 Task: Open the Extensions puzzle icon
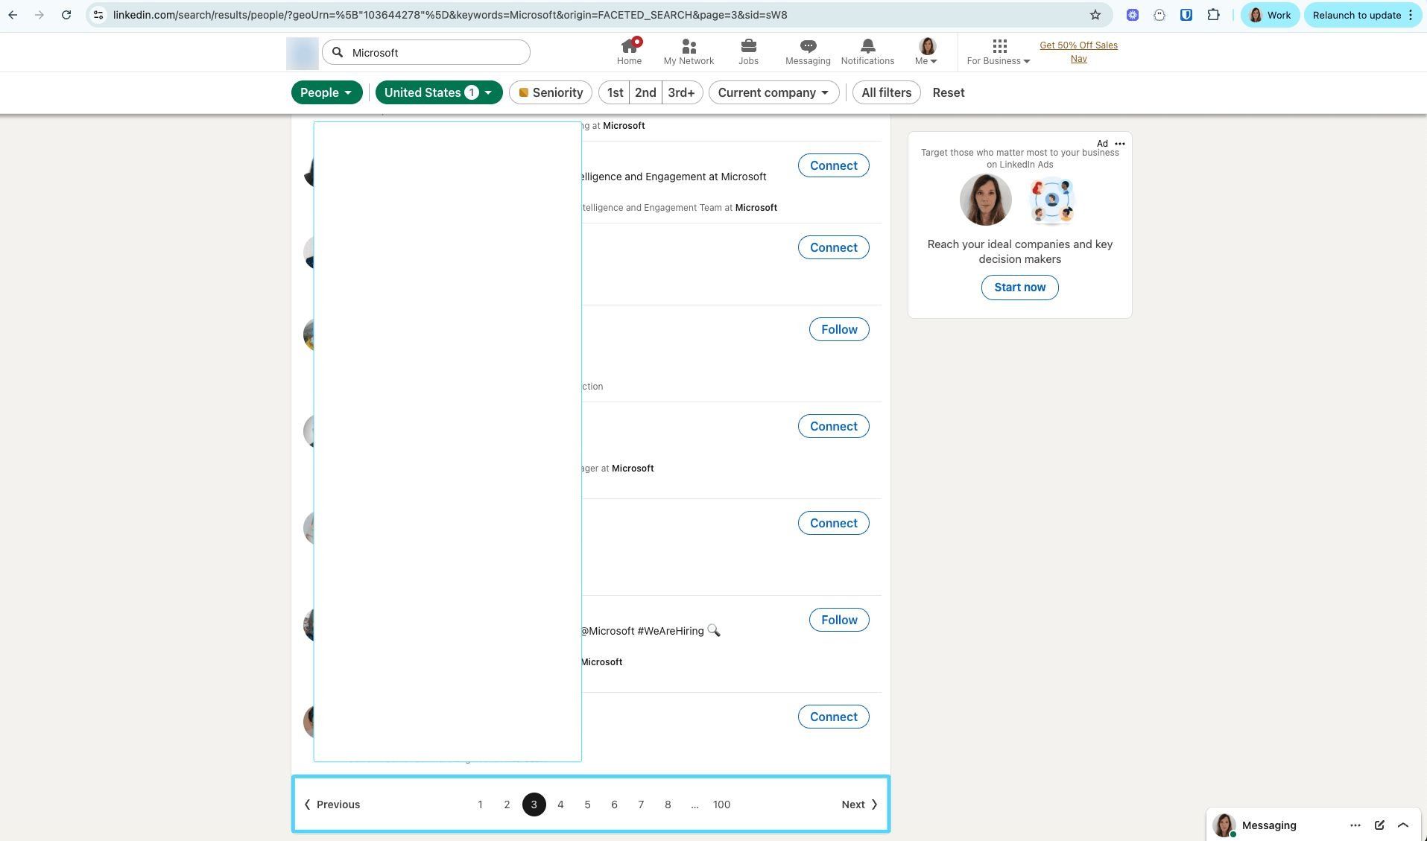pyautogui.click(x=1213, y=15)
